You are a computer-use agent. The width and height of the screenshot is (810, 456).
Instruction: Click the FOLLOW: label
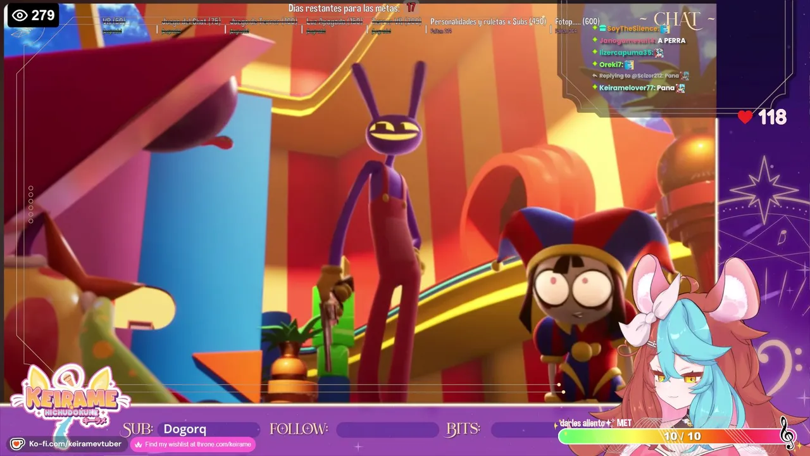pyautogui.click(x=299, y=429)
